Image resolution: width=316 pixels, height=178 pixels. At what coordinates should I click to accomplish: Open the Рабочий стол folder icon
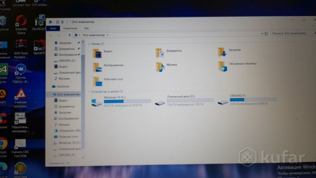97,82
